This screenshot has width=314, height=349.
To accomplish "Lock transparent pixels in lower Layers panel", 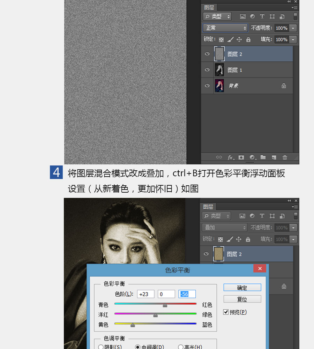I will coord(220,239).
